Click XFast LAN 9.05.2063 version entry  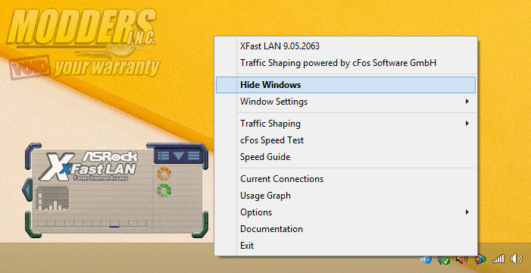click(345, 46)
